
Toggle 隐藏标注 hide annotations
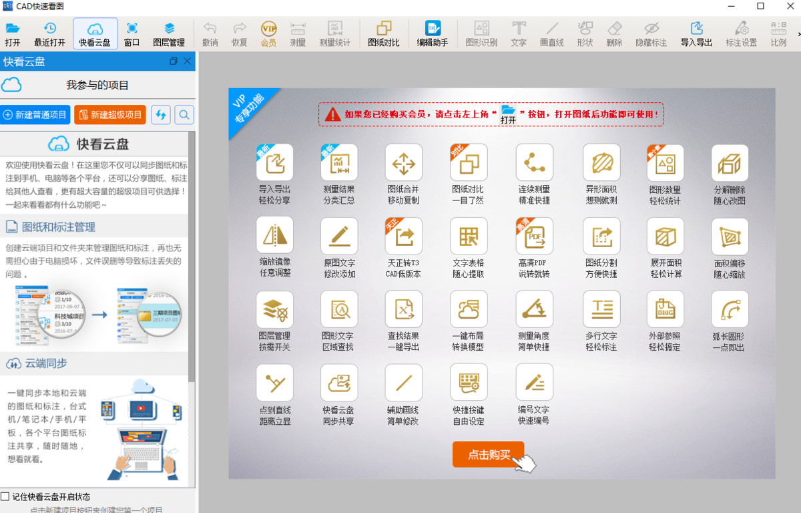point(651,34)
